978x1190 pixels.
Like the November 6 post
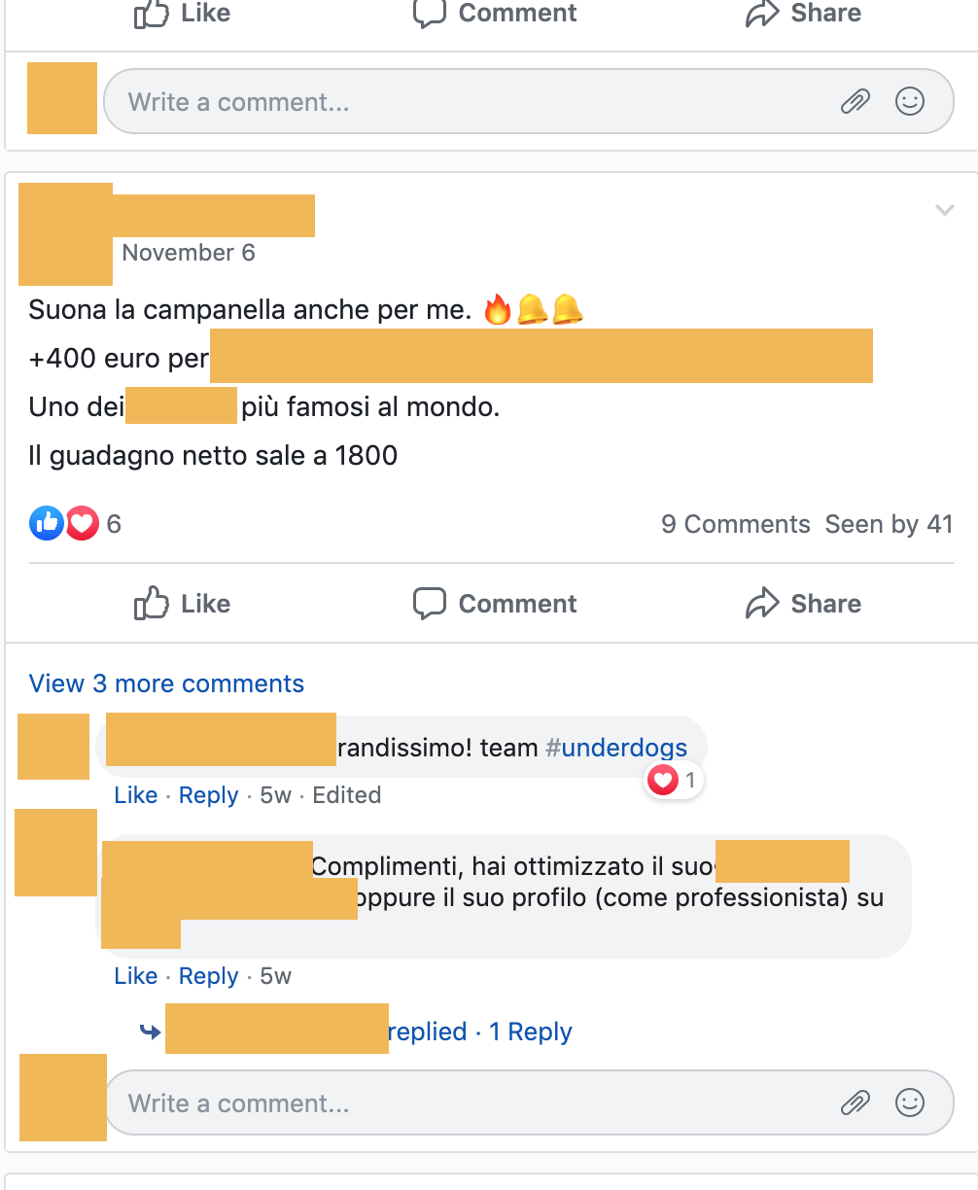(x=183, y=604)
